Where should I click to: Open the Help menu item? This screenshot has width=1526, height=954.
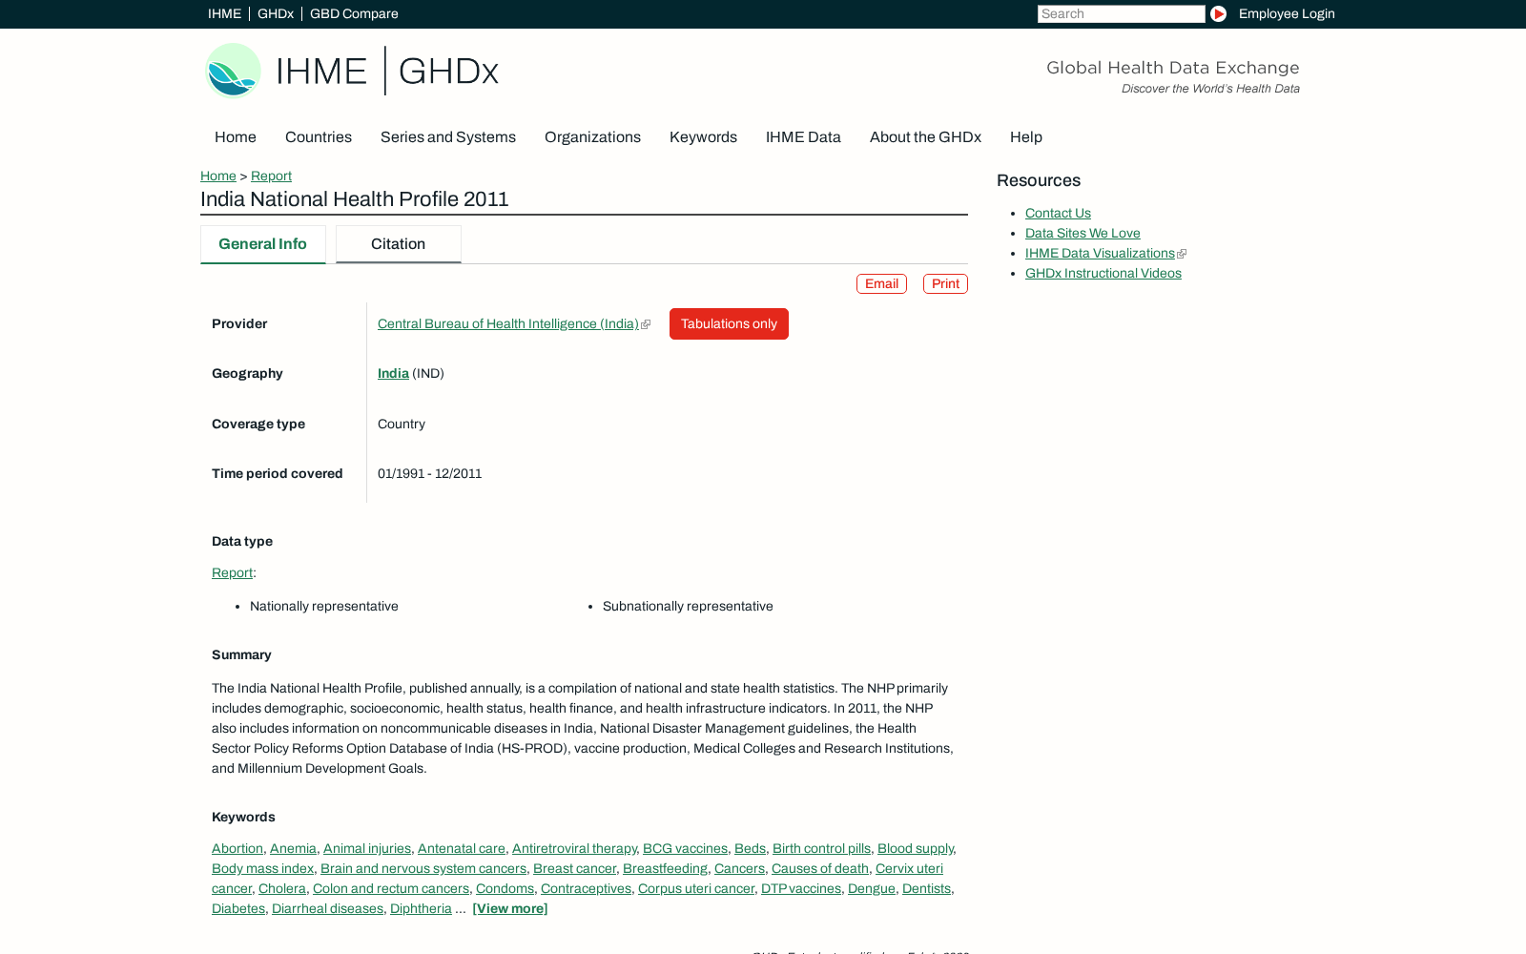pos(1026,136)
